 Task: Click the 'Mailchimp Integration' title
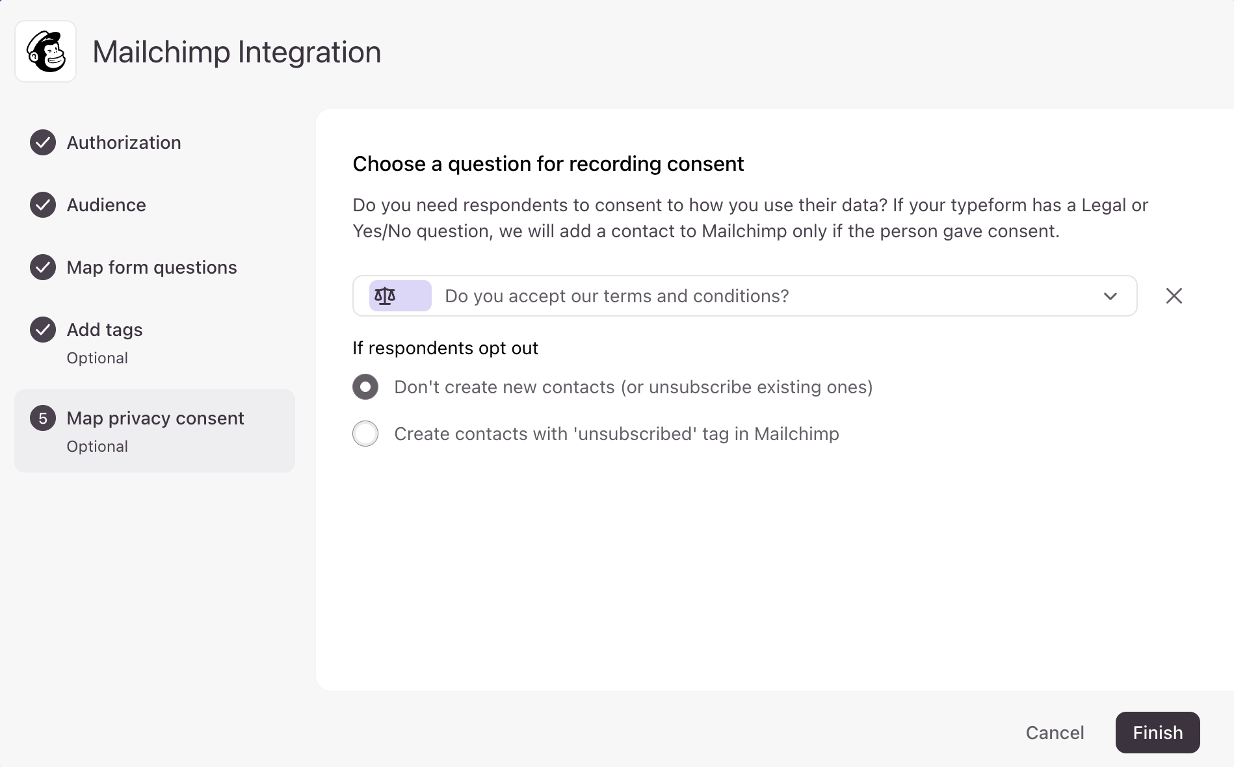(237, 52)
